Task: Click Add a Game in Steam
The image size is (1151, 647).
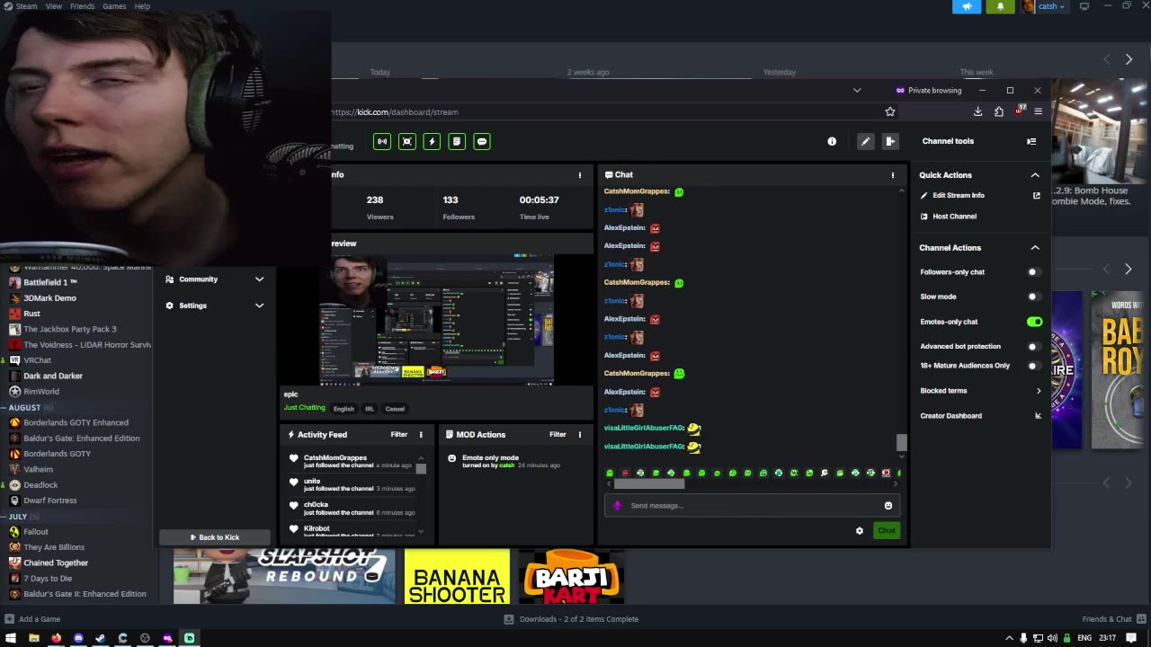Action: 32,619
